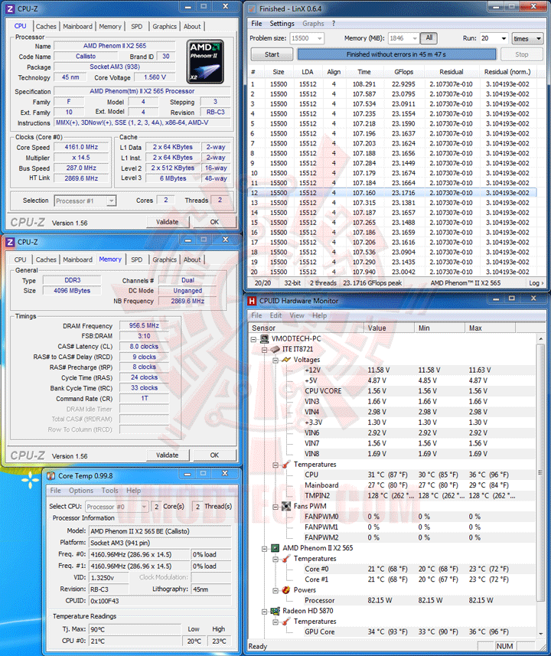Click the AMD Phenom II logo in CPU-Z
Screen dimensions: 551x656
click(x=205, y=61)
